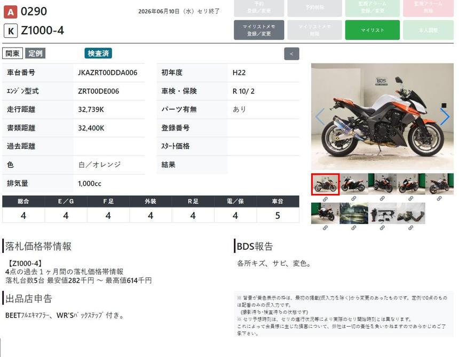Viewport: 459px width, 357px height.
Task: Click parts availability value あり
Action: (239, 109)
